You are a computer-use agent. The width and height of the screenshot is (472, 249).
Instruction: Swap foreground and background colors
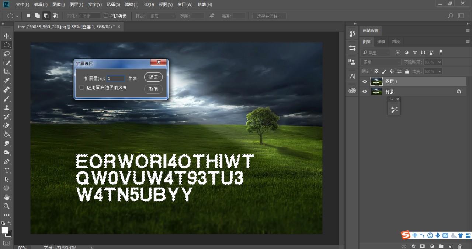(10, 223)
